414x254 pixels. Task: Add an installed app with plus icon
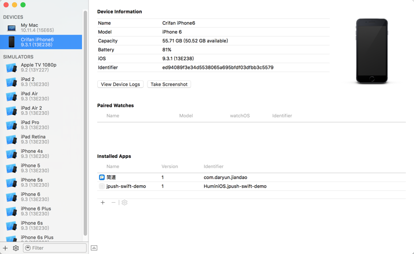102,202
